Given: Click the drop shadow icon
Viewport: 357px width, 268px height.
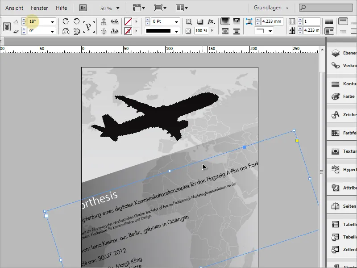Looking at the screenshot, I should tap(200, 21).
